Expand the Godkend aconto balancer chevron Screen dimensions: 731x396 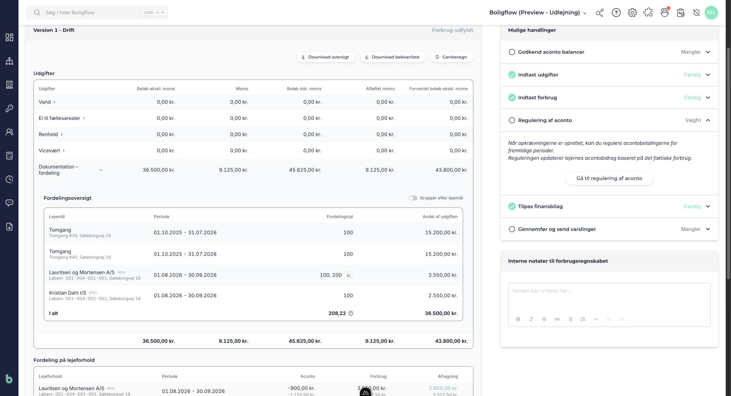[x=708, y=52]
